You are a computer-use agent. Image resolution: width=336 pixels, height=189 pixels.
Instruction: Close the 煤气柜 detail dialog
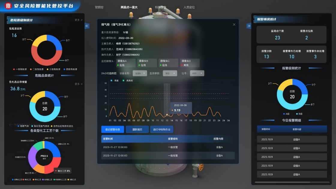[x=234, y=25]
